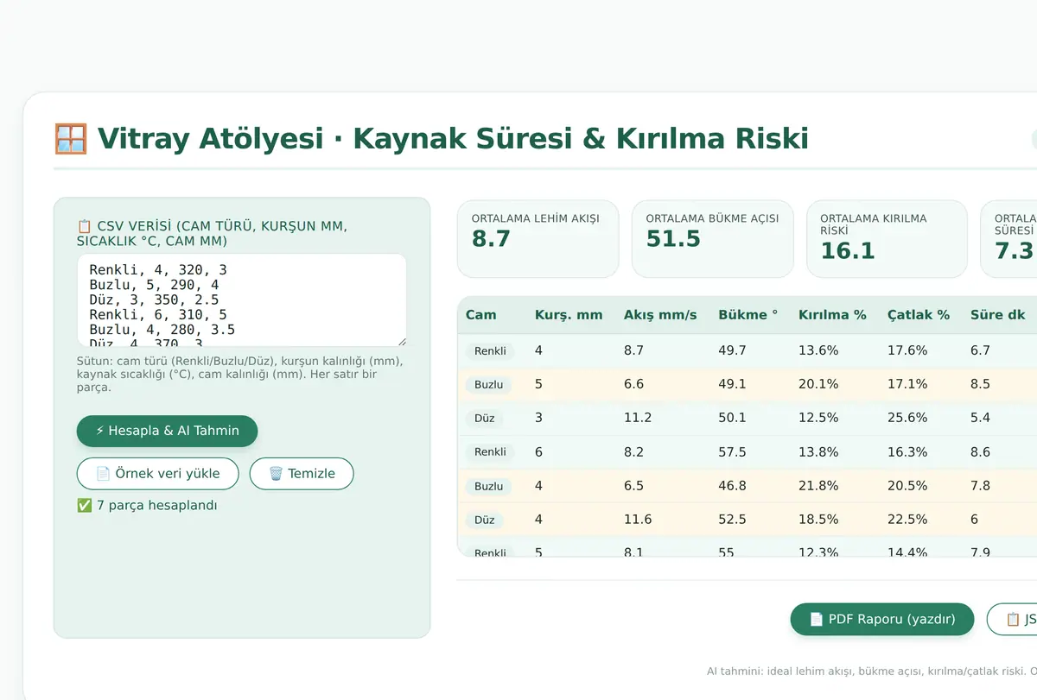Screen dimensions: 1037x700
Task: Open the PDF Raporu (yazdır) report
Action: 882,619
